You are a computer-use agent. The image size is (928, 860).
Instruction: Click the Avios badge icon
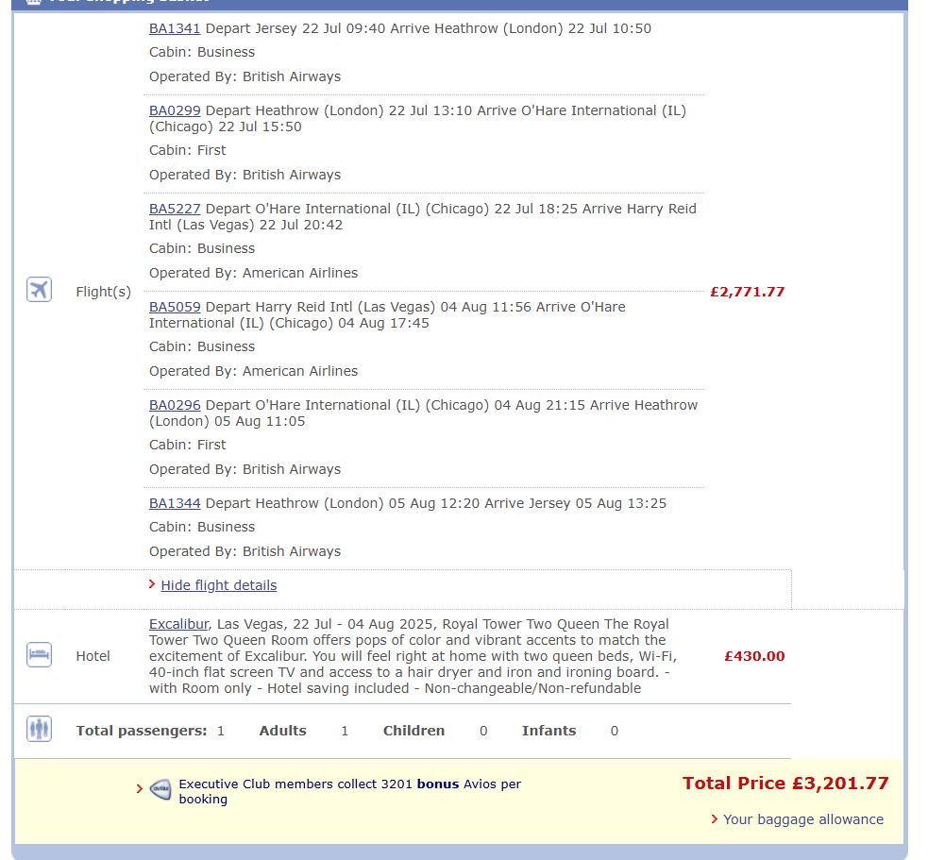[x=160, y=789]
